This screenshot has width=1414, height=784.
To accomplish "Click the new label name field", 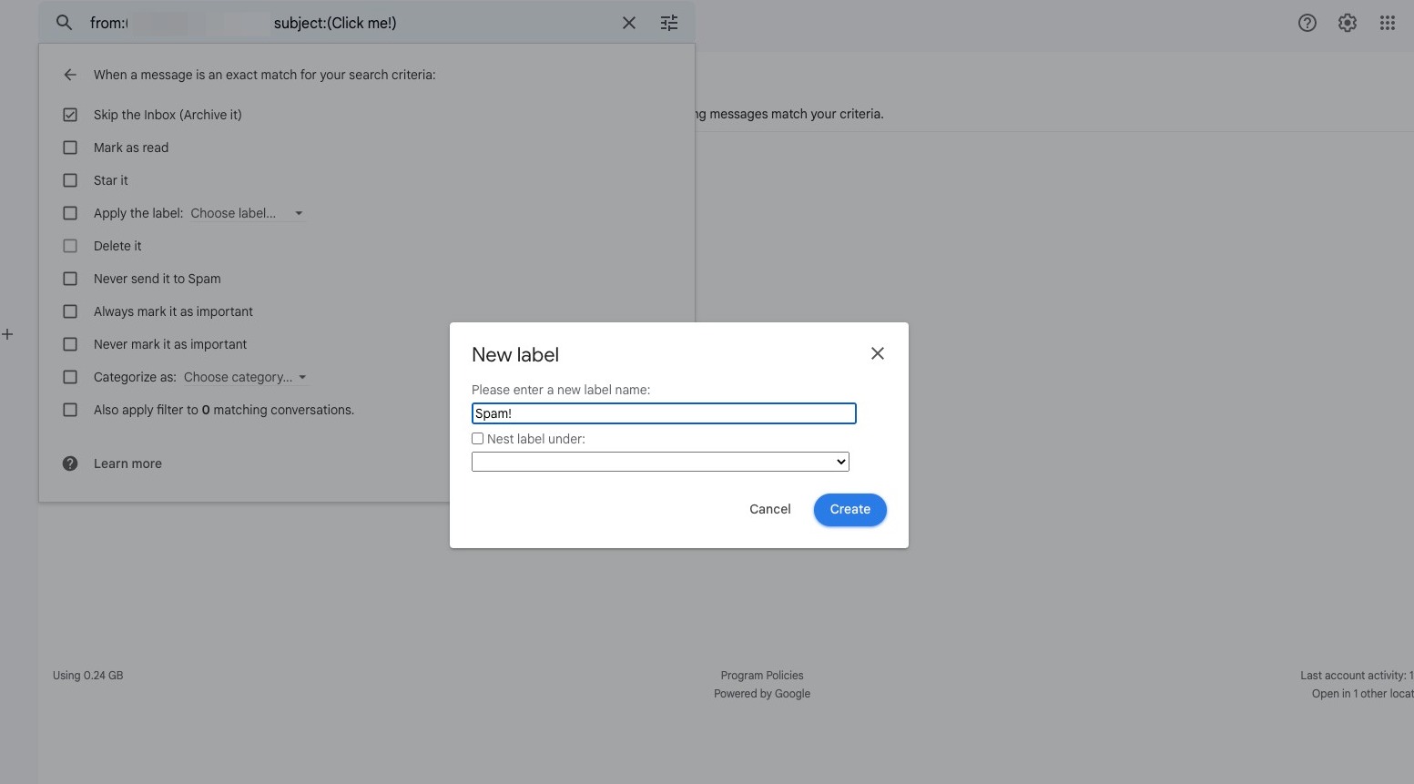I will coord(664,413).
